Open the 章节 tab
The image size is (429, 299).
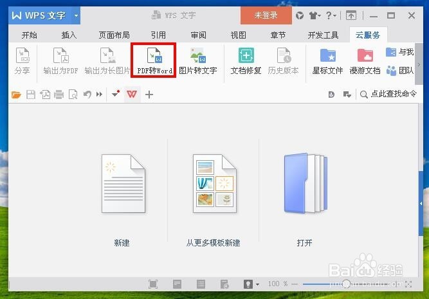(278, 35)
